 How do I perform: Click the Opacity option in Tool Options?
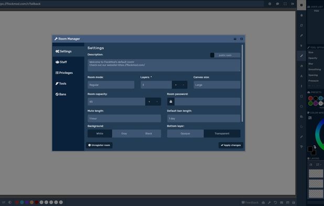pyautogui.click(x=312, y=58)
